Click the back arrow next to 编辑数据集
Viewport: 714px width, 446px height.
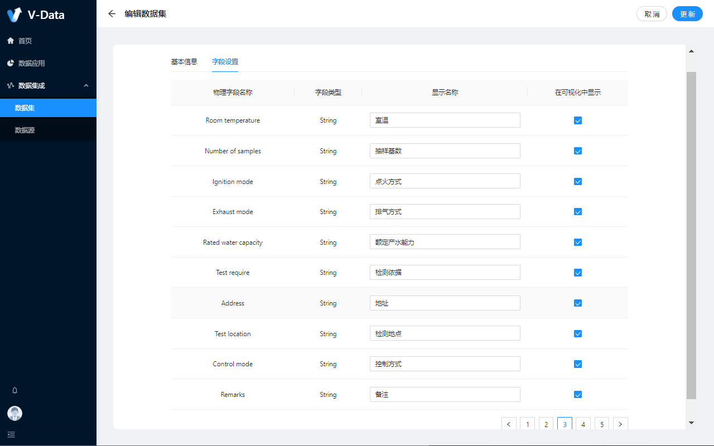tap(112, 14)
